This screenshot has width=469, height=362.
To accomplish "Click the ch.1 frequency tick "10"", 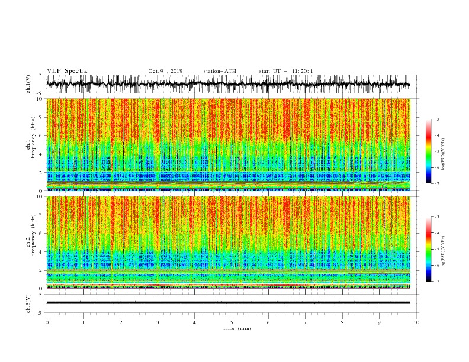I will pyautogui.click(x=40, y=99).
